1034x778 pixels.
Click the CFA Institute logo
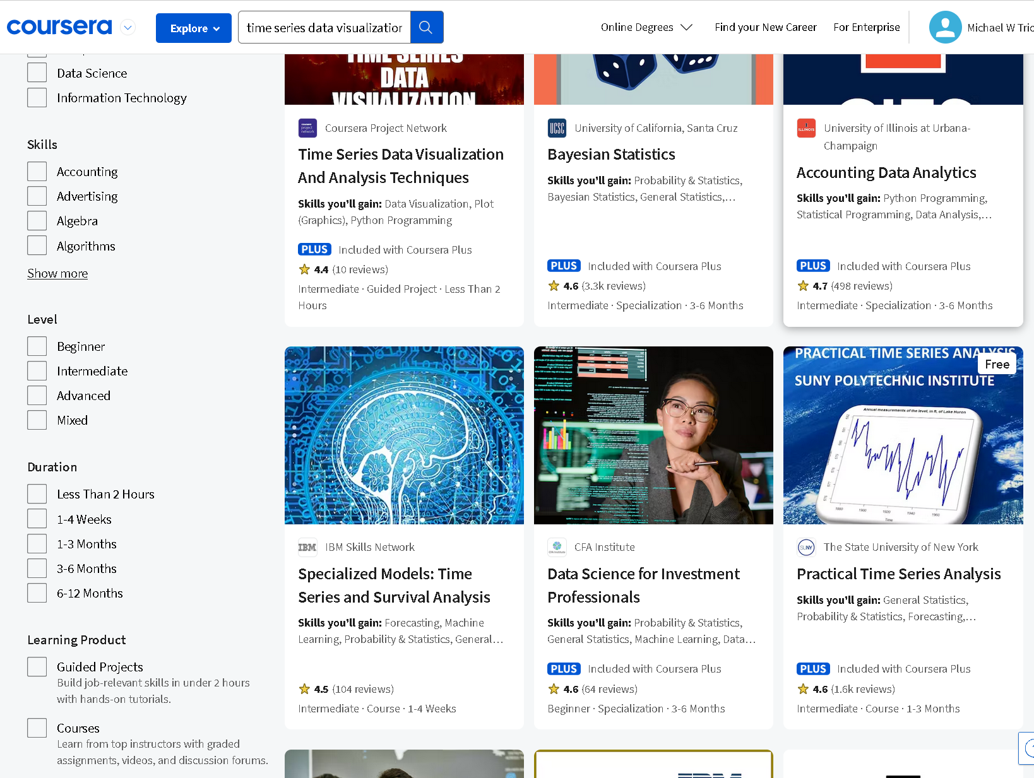pos(557,547)
